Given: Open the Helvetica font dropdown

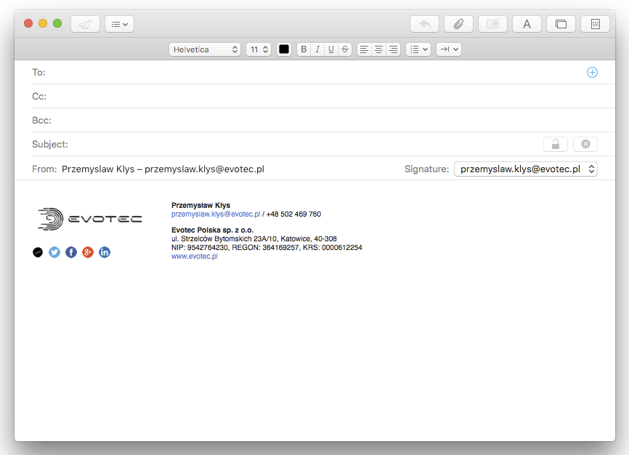Looking at the screenshot, I should click(206, 49).
